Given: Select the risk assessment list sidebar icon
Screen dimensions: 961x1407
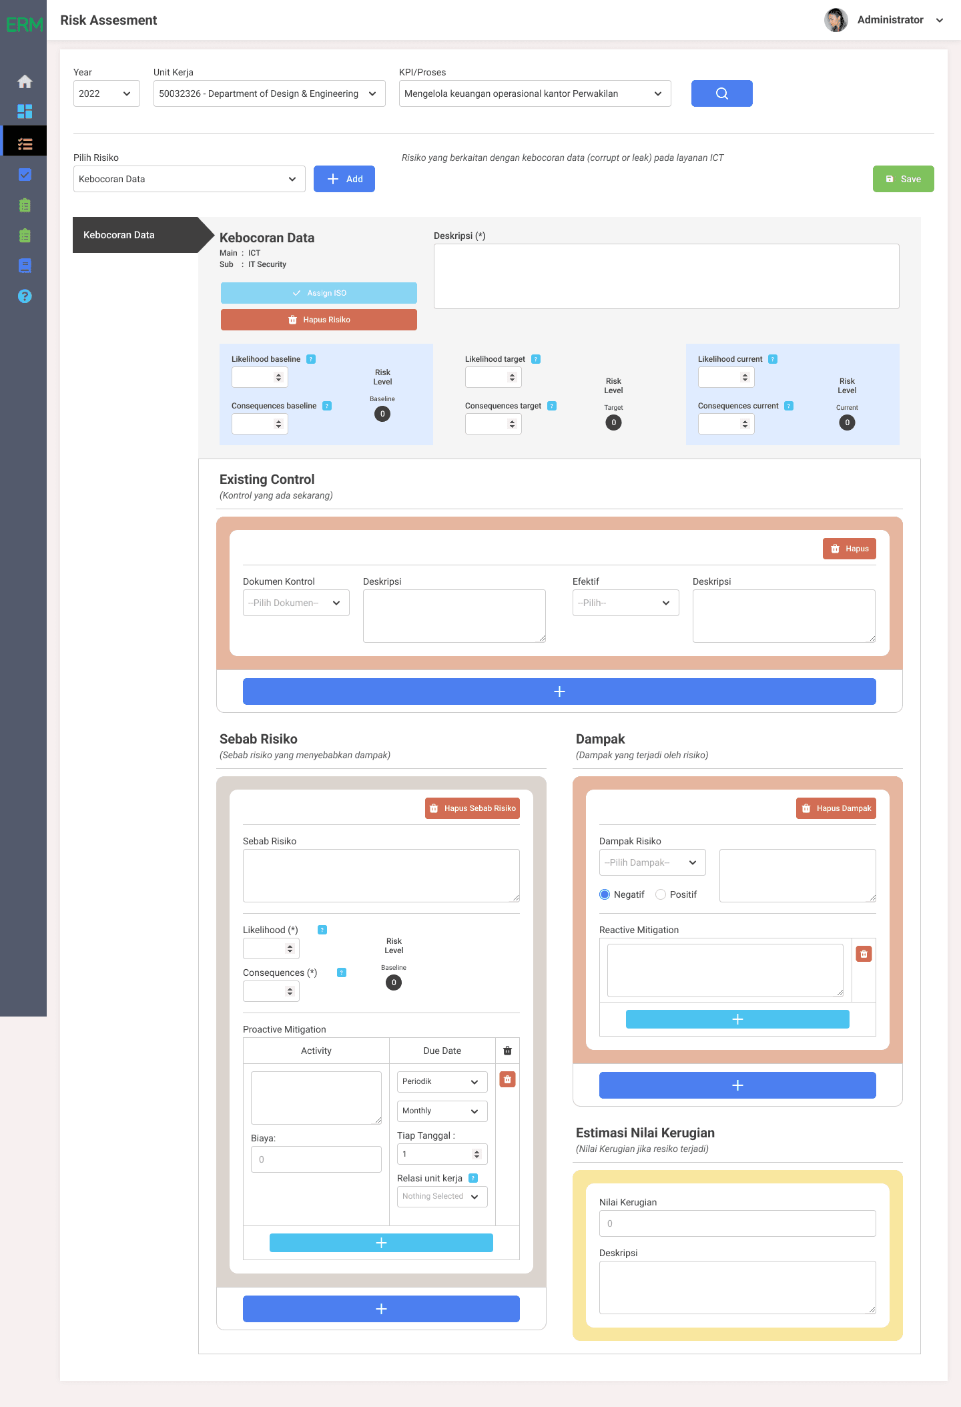Looking at the screenshot, I should tap(25, 144).
